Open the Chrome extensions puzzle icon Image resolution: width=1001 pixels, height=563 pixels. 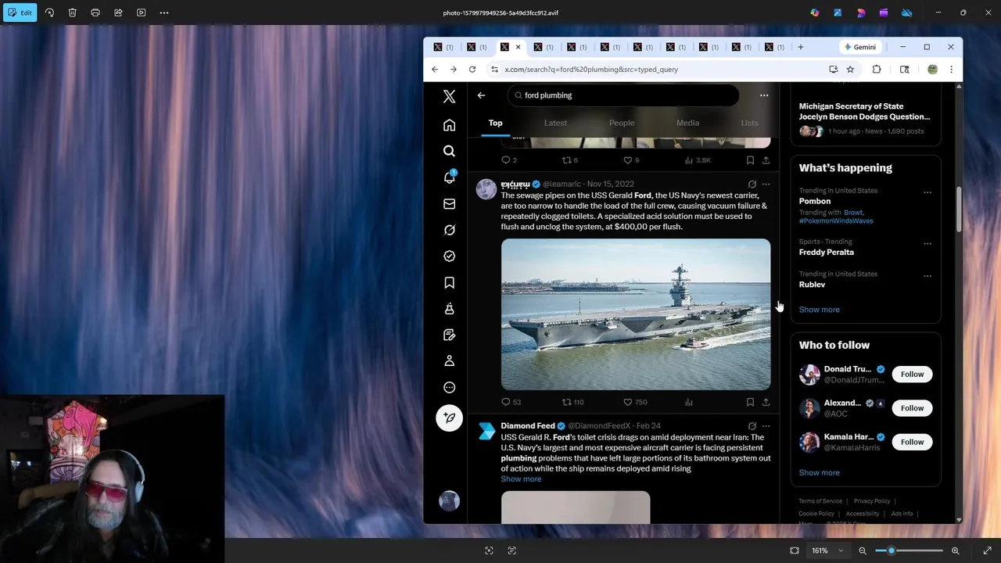877,70
